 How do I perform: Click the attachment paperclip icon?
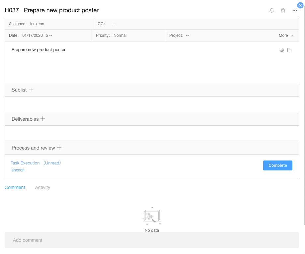(x=282, y=50)
